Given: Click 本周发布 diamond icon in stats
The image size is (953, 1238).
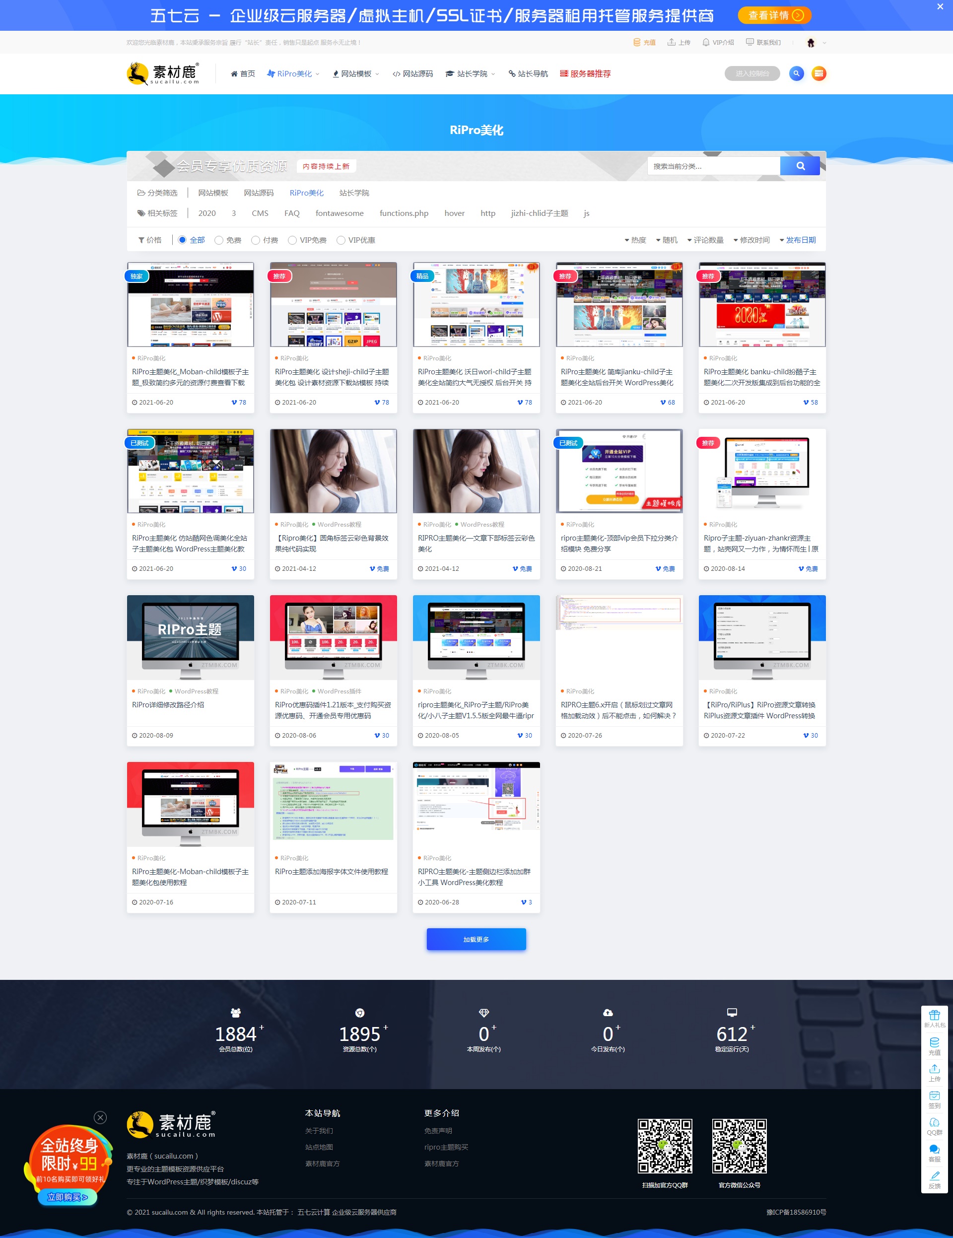Looking at the screenshot, I should pos(483,1013).
